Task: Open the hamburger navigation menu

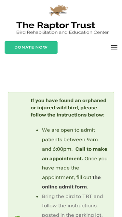Action: 114,47
